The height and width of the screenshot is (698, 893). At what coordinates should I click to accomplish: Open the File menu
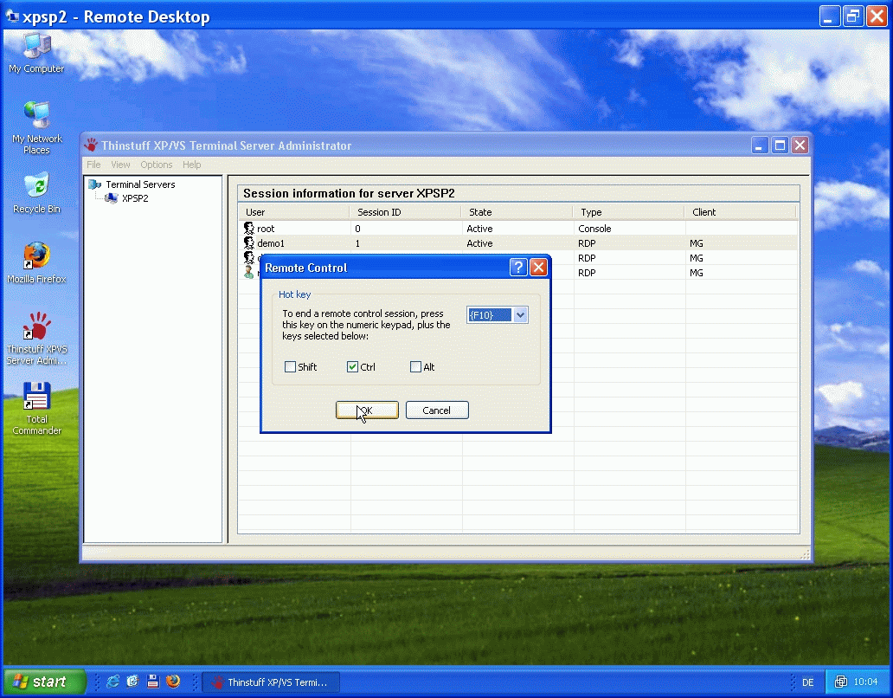coord(93,165)
